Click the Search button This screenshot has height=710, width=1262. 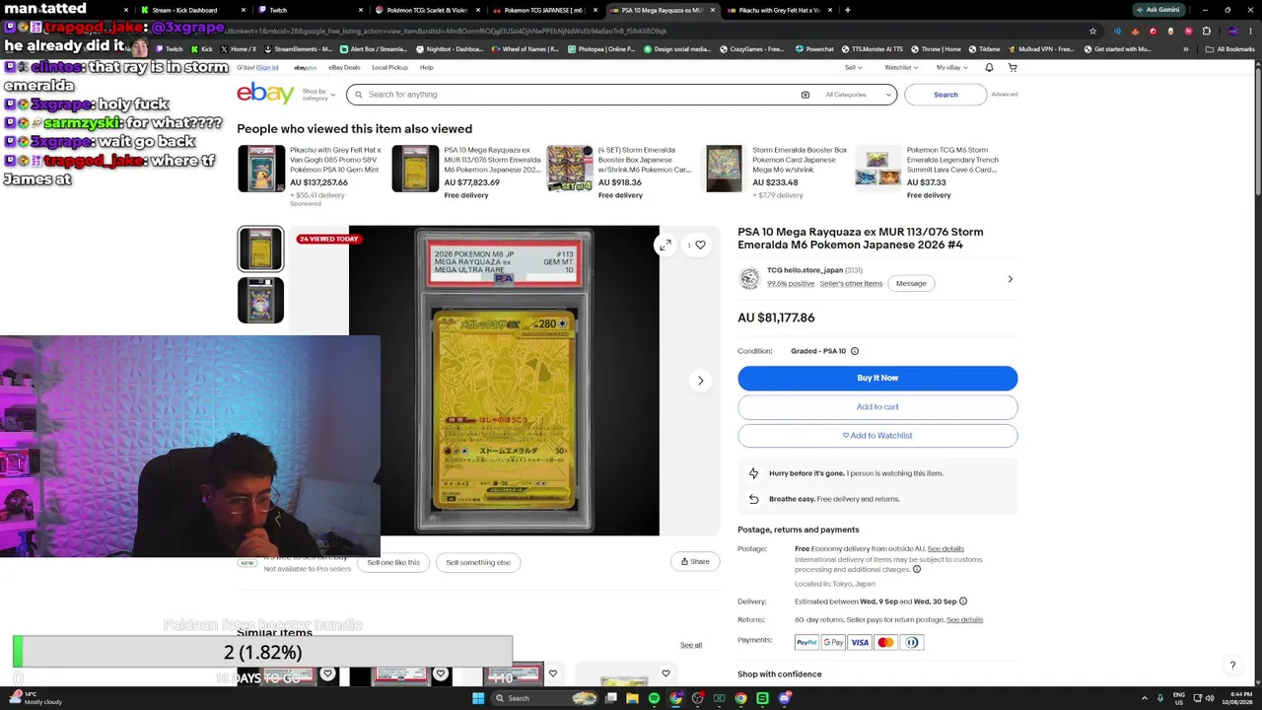pyautogui.click(x=946, y=95)
